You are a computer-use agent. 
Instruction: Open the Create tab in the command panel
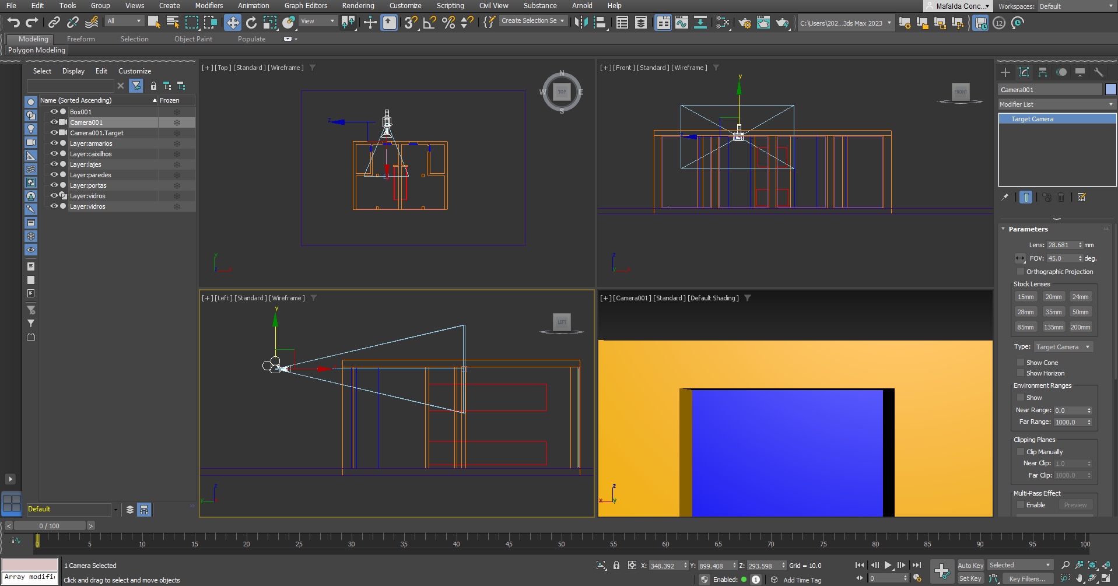coord(1005,72)
